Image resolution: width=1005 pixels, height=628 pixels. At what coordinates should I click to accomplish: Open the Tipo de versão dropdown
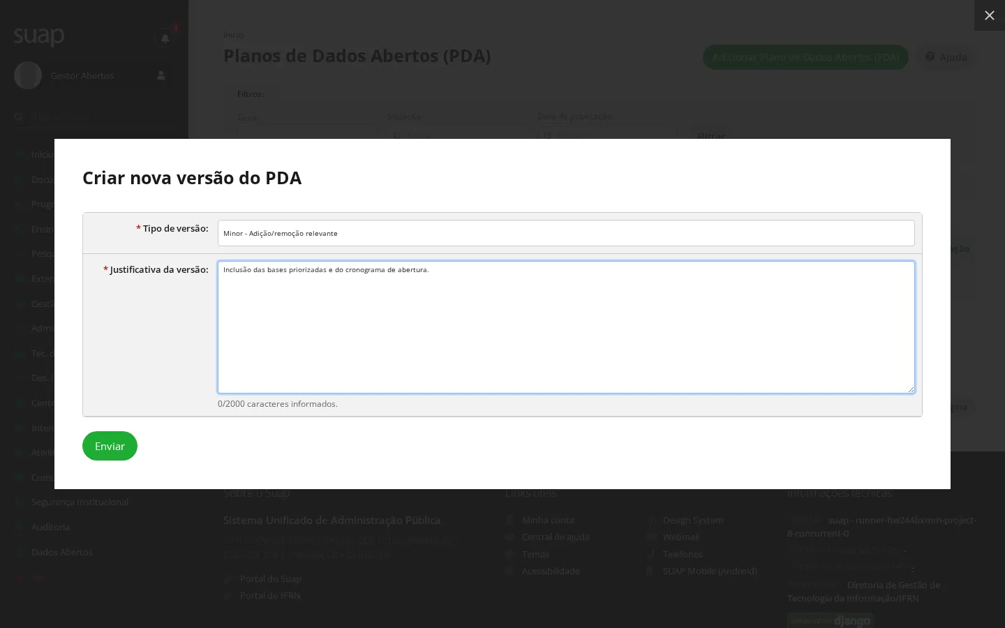pyautogui.click(x=566, y=233)
